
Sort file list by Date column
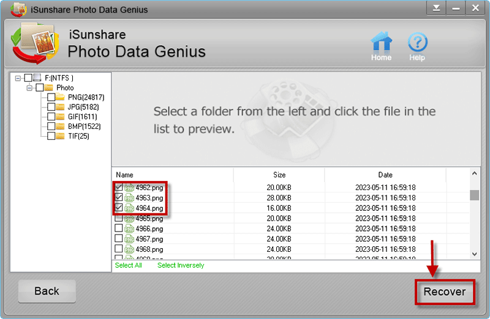[385, 175]
